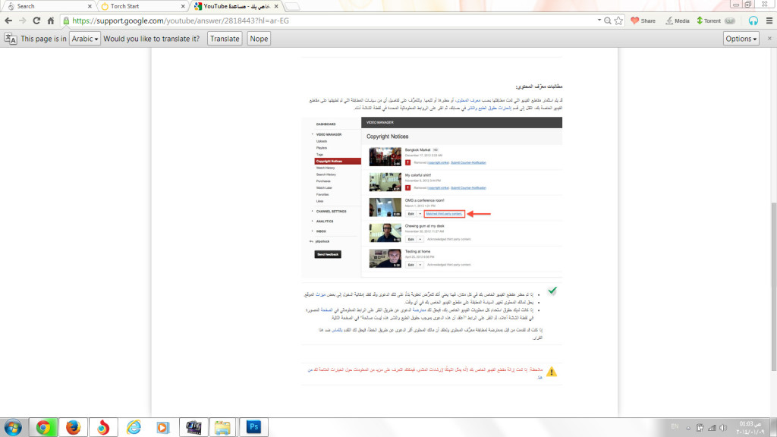777x437 pixels.
Task: Open a new tab with the new-tab button
Action: coord(293,6)
